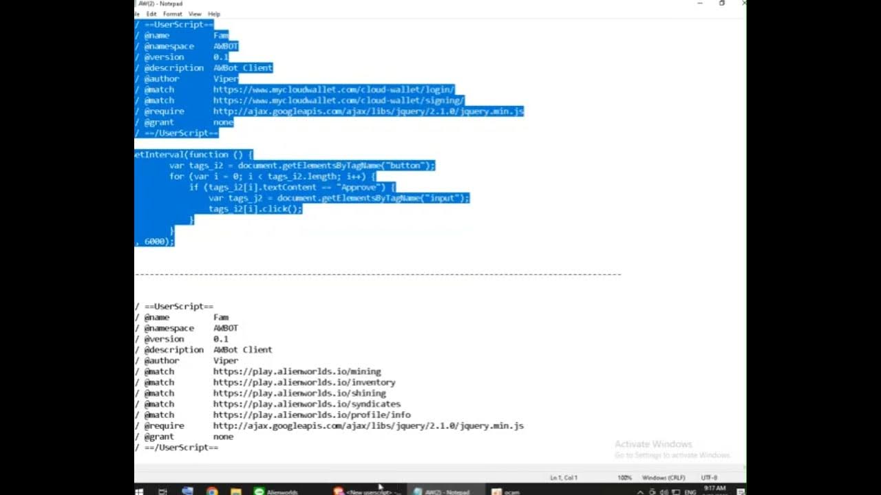
Task: Open the notification center icon
Action: point(741,492)
